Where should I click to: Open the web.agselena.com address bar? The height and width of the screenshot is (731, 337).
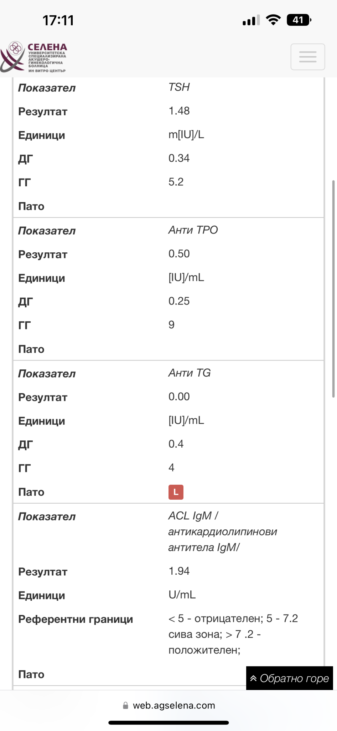(174, 705)
